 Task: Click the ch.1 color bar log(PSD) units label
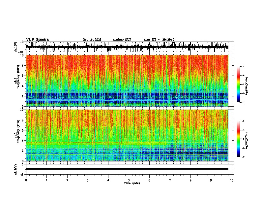pyautogui.click(x=247, y=86)
